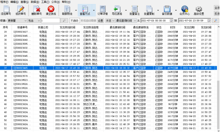Expand the 导出表格 dropdown arrow
The height and width of the screenshot is (132, 220).
click(126, 10)
